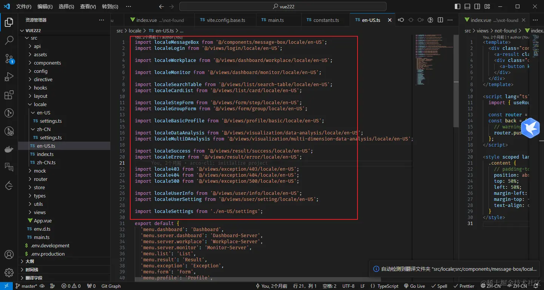544x290 pixels.
Task: Collapse the VUE222 root folder
Action: point(65,31)
